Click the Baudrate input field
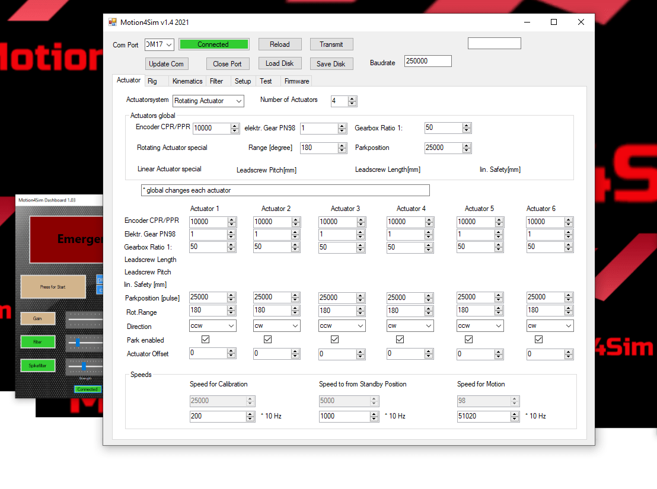 tap(428, 62)
